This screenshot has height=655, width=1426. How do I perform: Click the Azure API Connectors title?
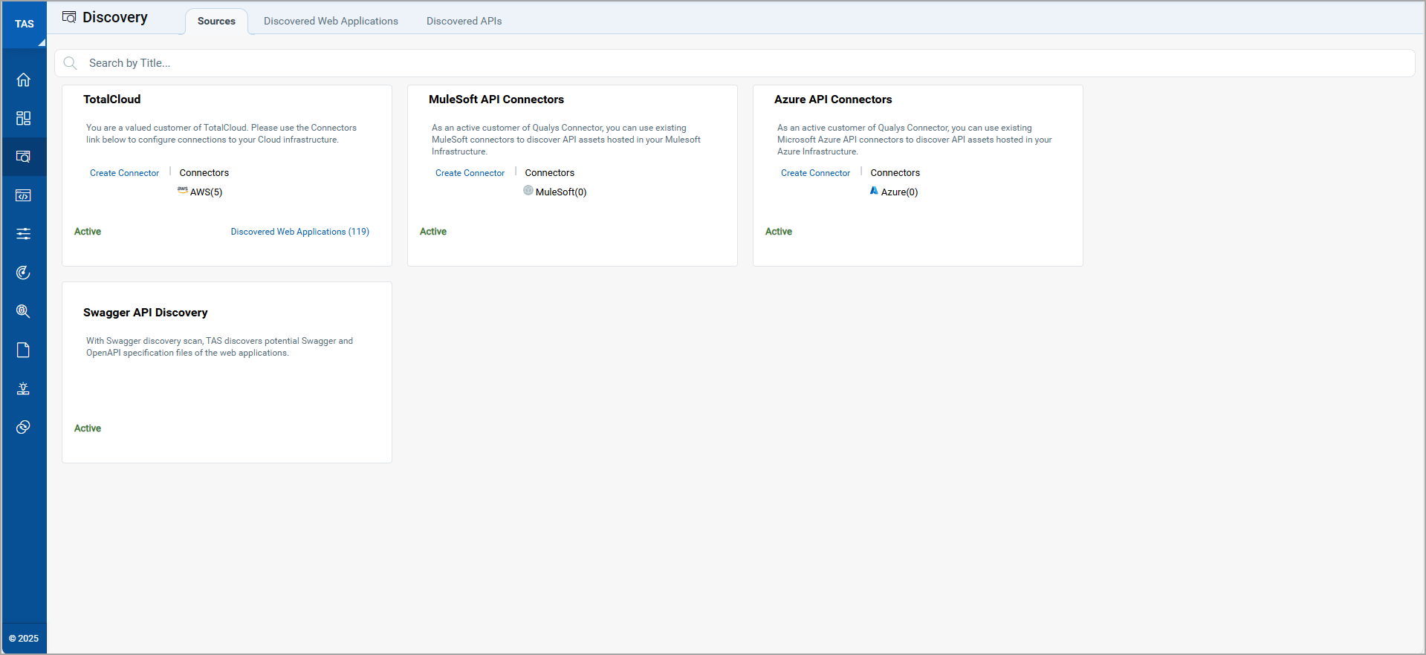click(x=833, y=100)
